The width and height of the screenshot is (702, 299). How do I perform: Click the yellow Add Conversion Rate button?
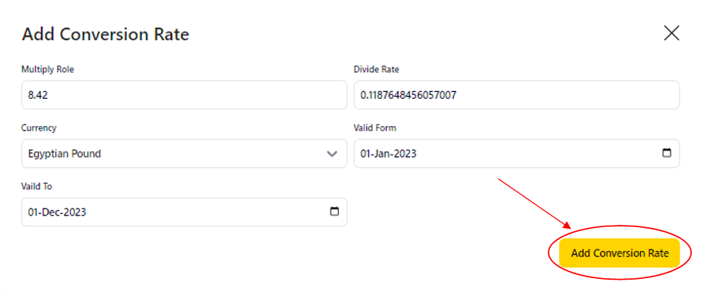tap(619, 253)
